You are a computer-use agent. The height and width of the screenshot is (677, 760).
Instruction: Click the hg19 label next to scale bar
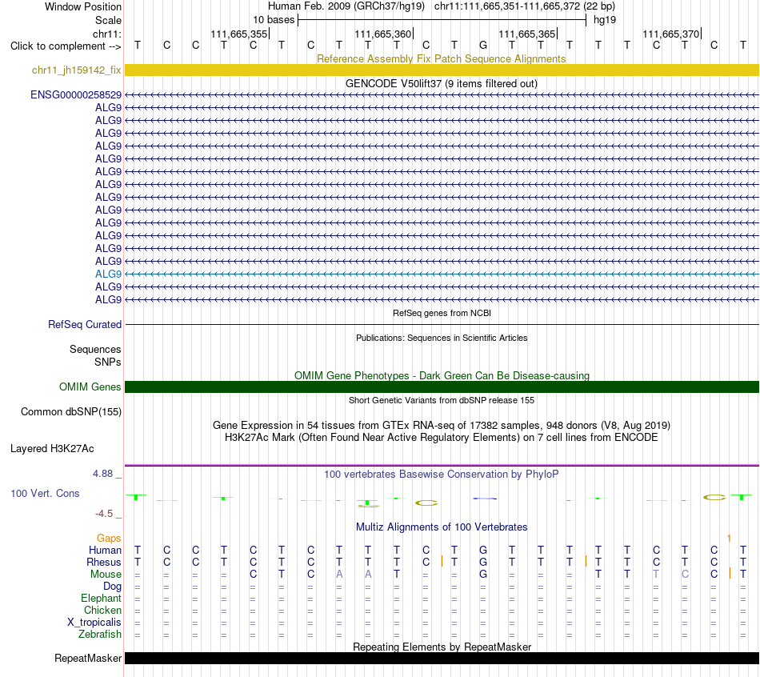click(x=605, y=20)
